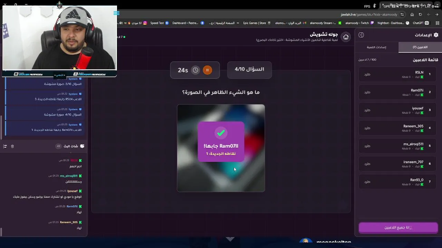Image resolution: width=442 pixels, height=248 pixels.
Task: Collapse the settings sidebar panel icon
Action: 361,35
